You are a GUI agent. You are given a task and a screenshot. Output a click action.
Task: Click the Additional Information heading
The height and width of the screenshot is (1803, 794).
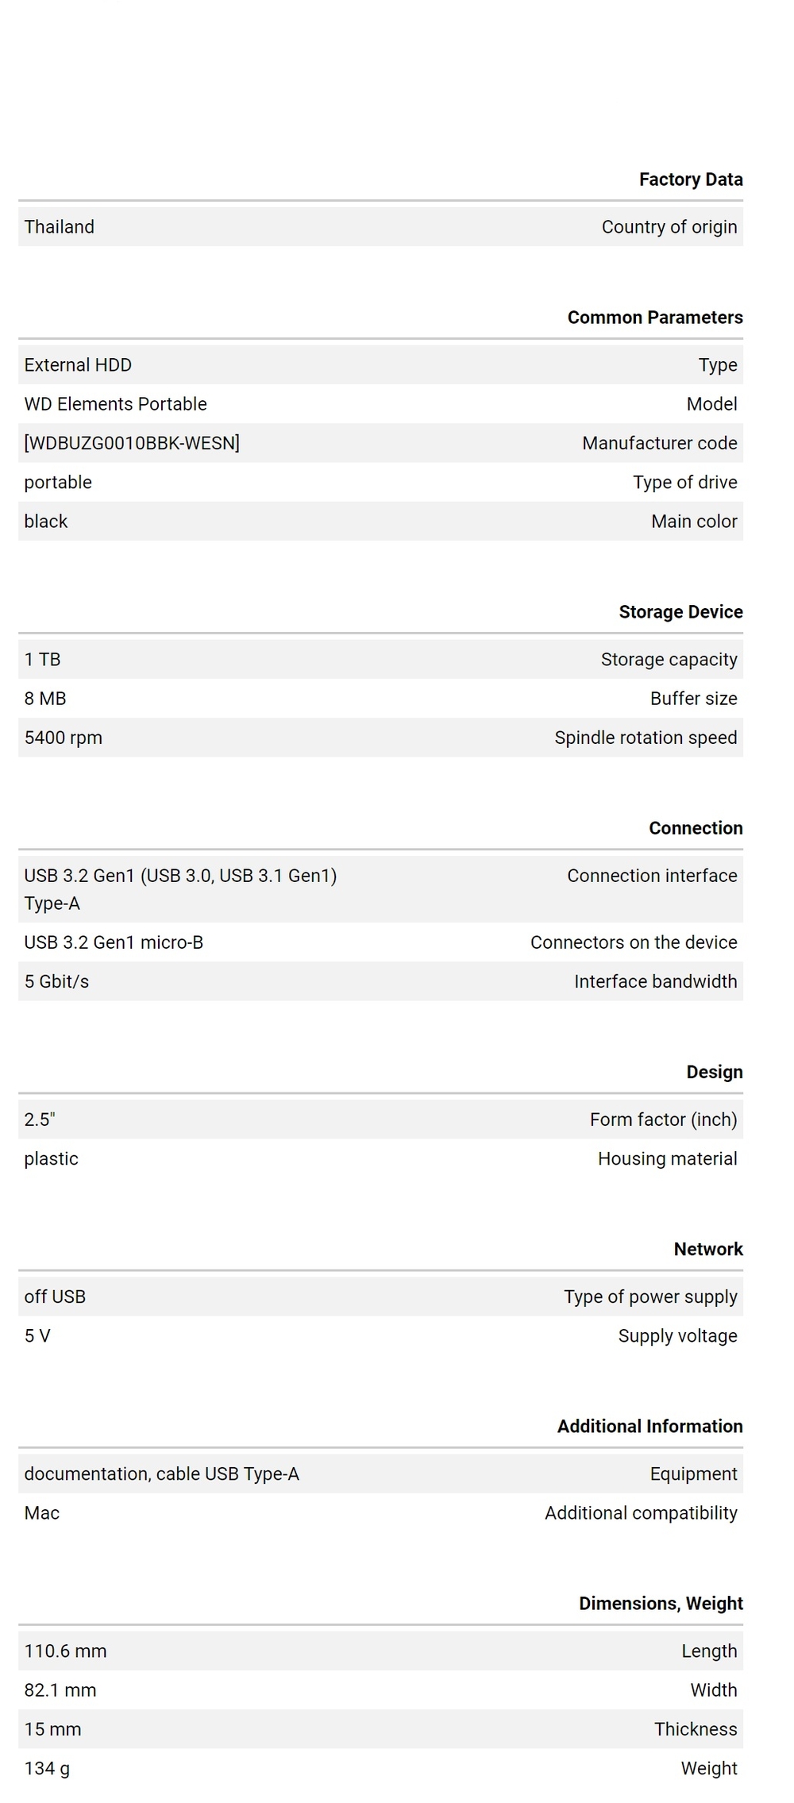pos(650,1426)
